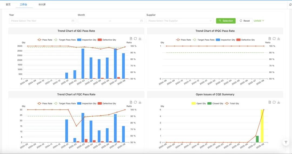The height and width of the screenshot is (154, 292).
Task: Click the back-to-top round button
Action: coord(286,142)
